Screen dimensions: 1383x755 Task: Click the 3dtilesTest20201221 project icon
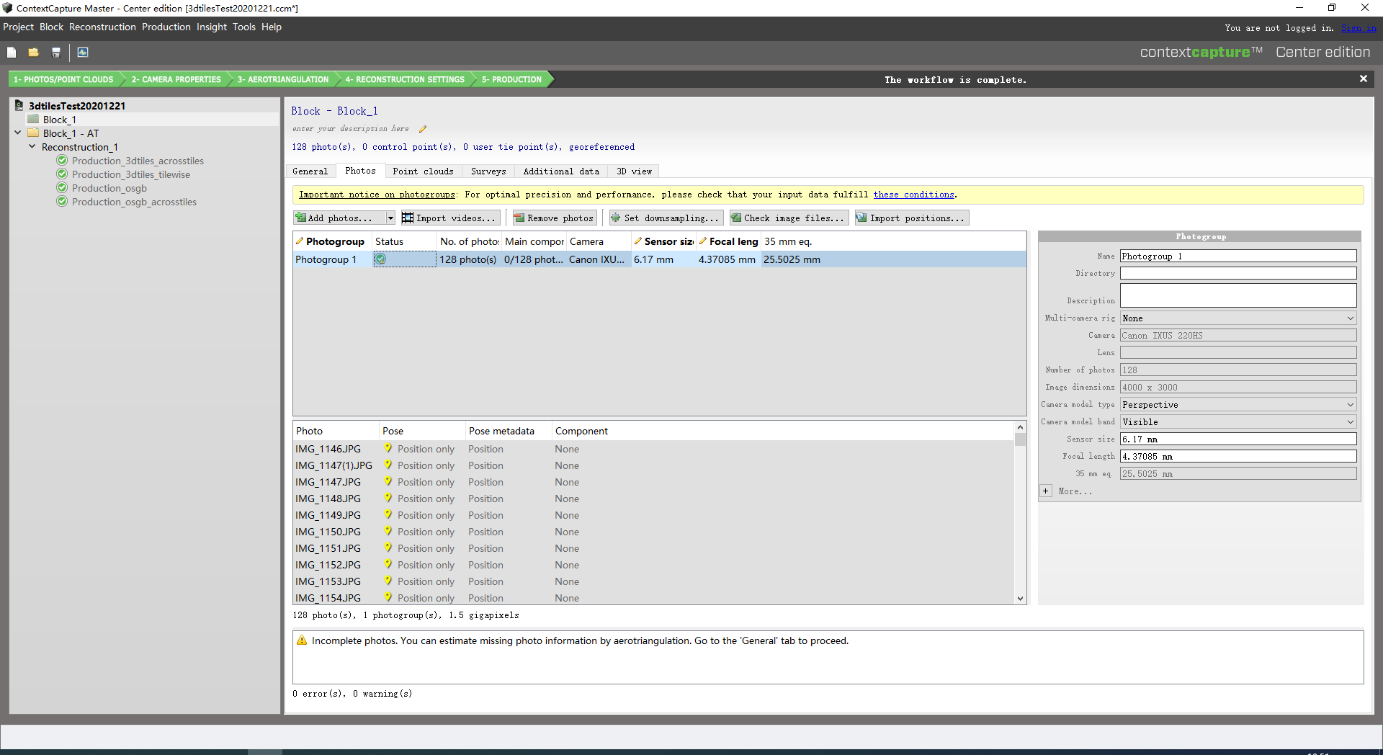point(19,105)
